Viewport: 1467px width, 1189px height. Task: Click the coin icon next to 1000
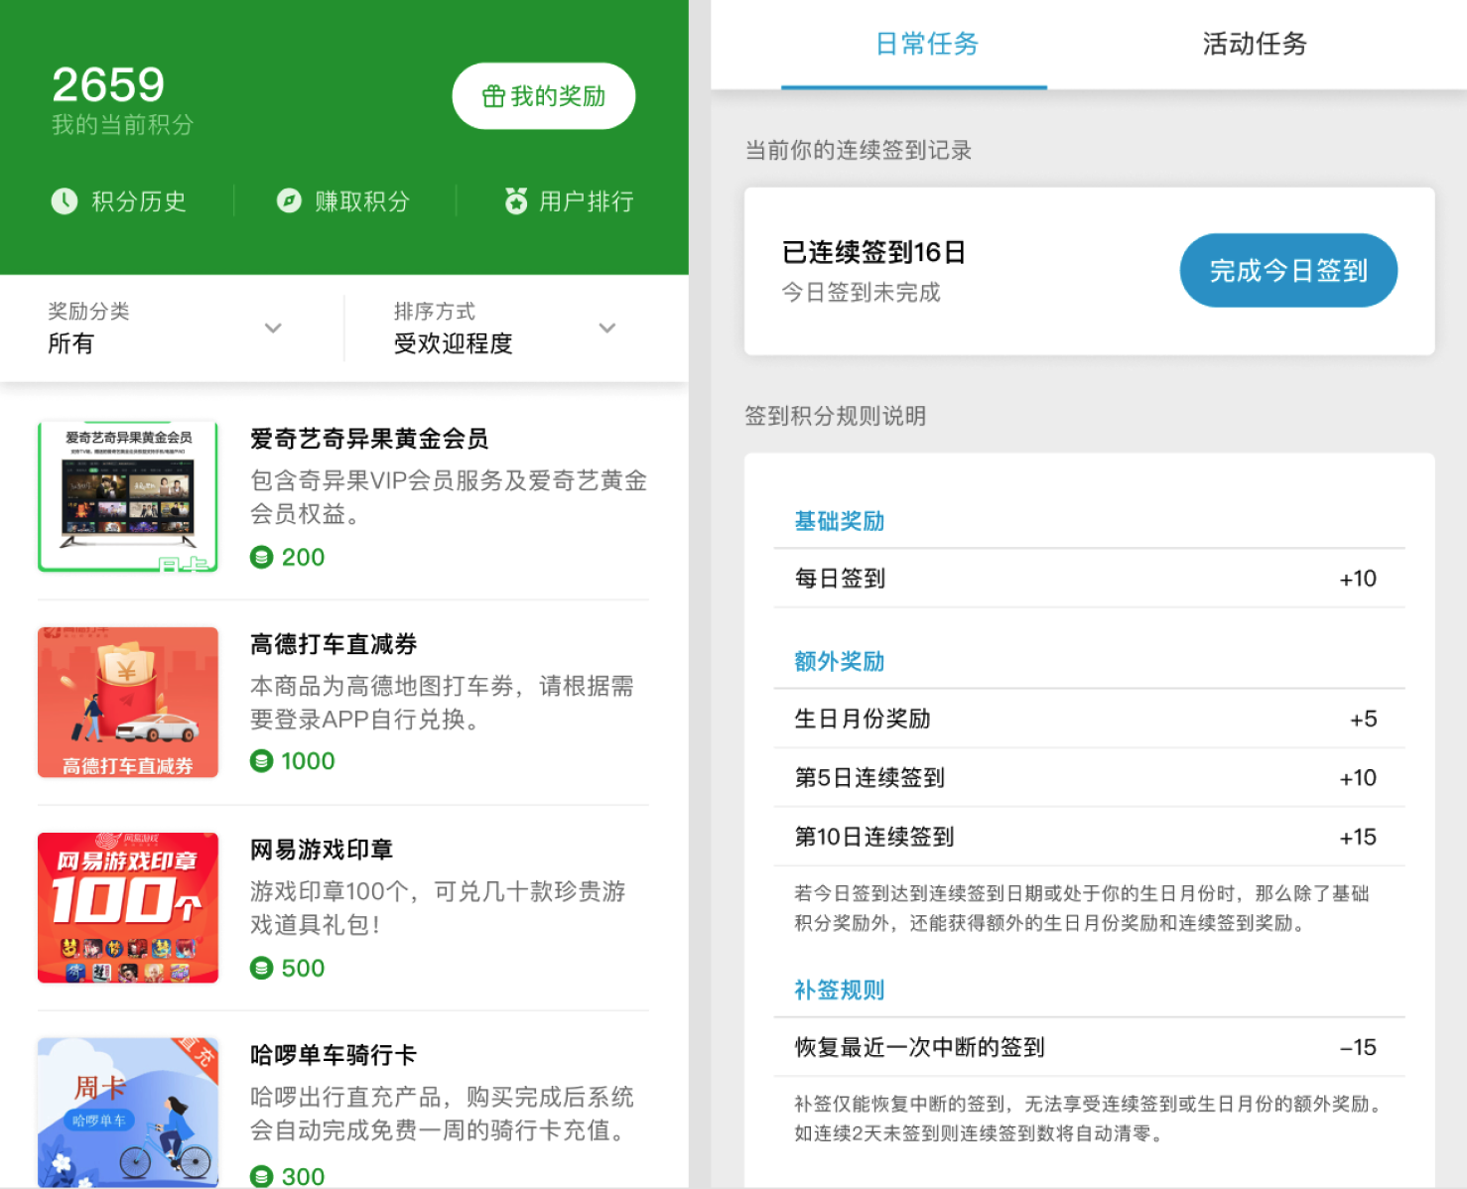click(261, 761)
